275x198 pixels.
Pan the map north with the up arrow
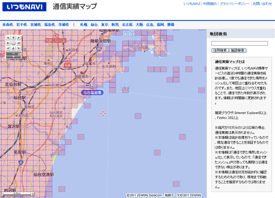(13, 38)
